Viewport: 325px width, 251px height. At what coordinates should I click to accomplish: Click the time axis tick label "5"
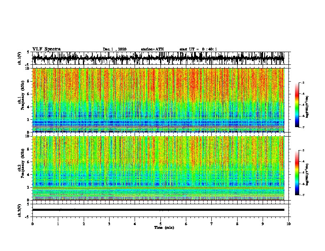pos(160,224)
